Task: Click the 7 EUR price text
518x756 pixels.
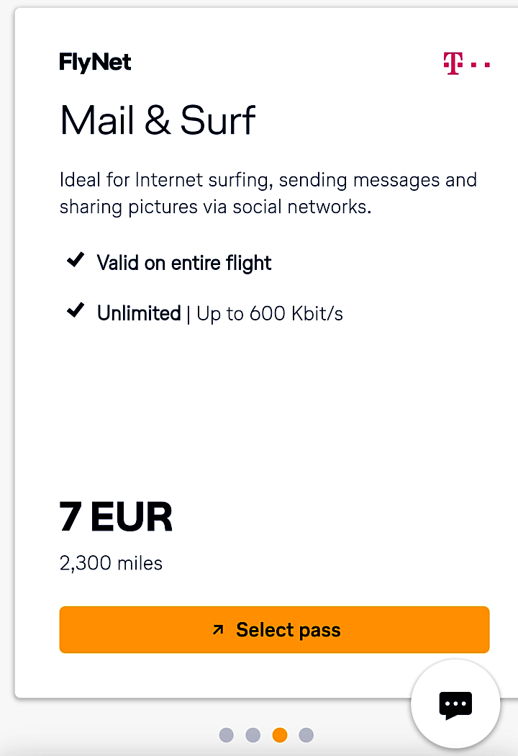Action: 117,516
